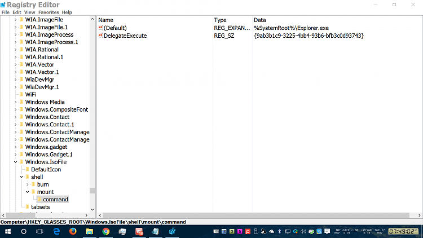
Task: Click the digital clock in the taskbar
Action: [x=404, y=232]
